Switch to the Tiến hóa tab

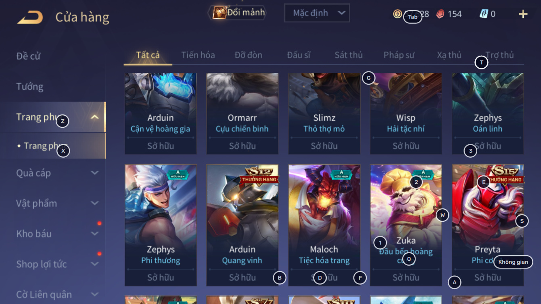pyautogui.click(x=198, y=55)
